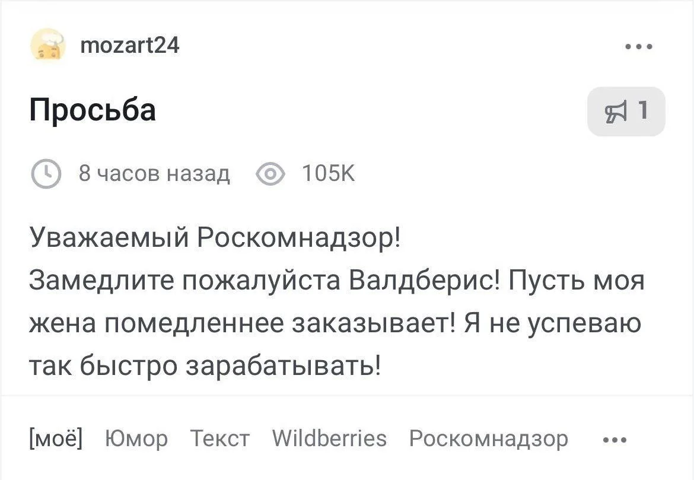Click the 105K view count
Screen dimensions: 694x480
tap(328, 174)
